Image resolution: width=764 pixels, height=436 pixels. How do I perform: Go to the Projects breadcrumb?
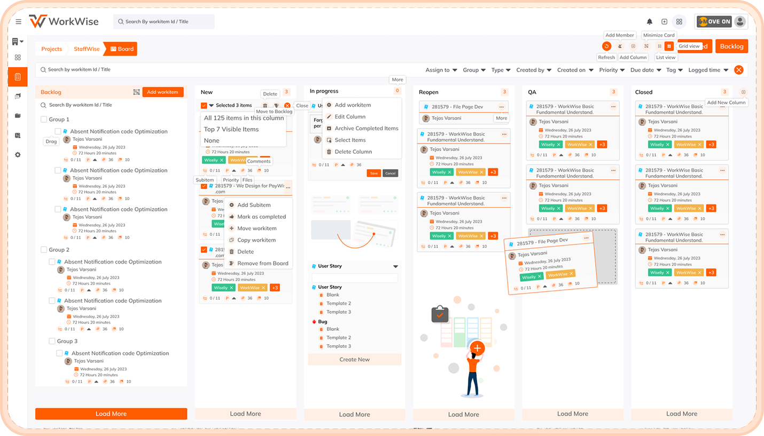[x=52, y=49]
